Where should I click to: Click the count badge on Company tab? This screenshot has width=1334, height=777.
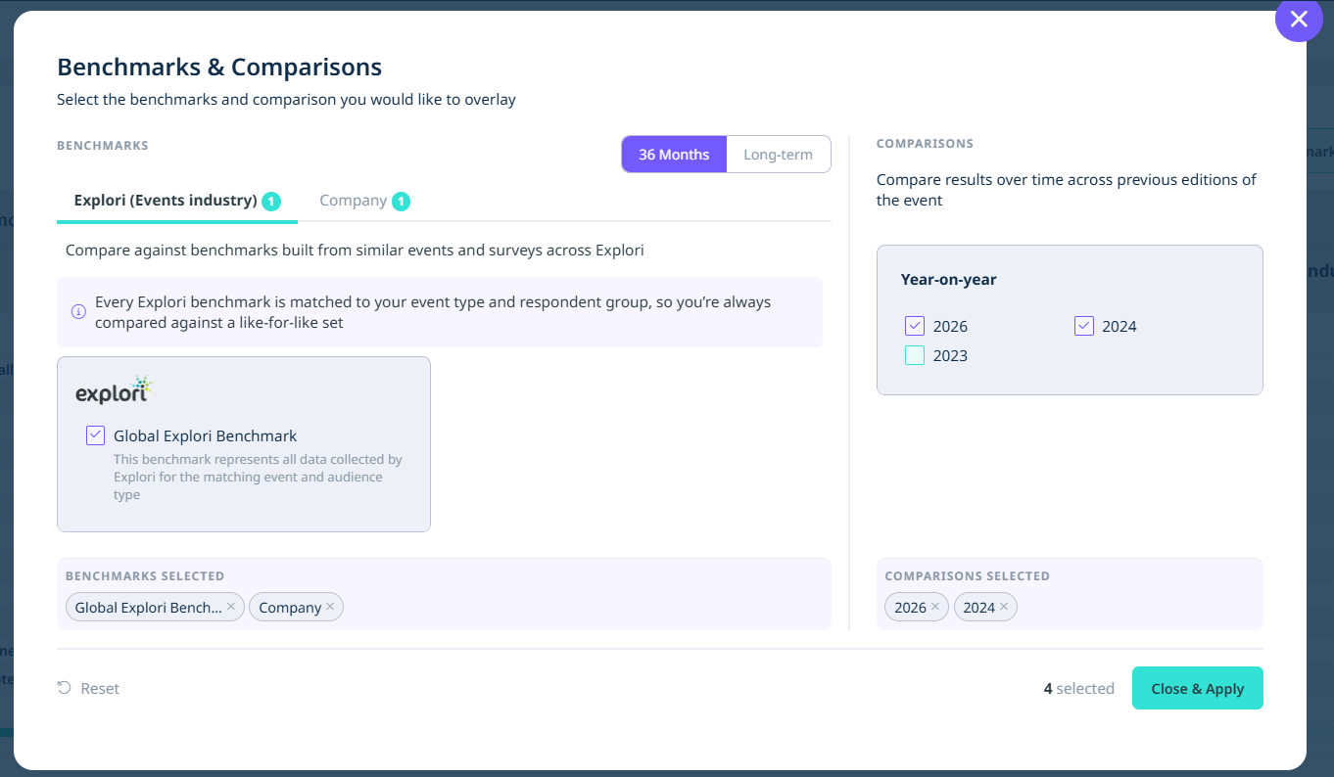click(x=401, y=202)
